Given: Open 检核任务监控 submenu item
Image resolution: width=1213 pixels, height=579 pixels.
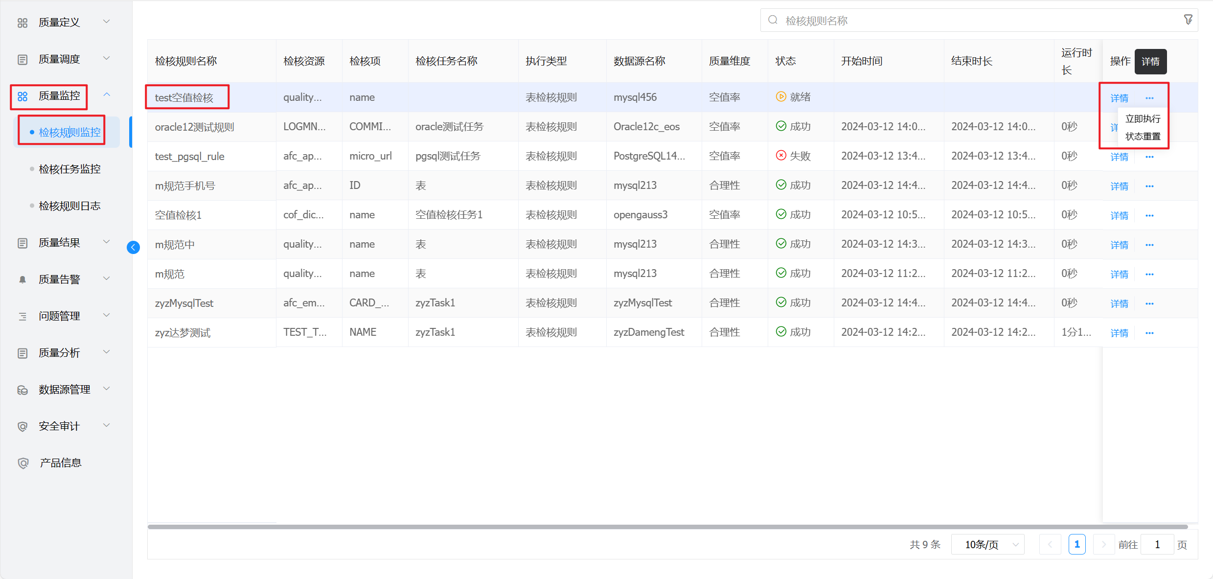Looking at the screenshot, I should click(69, 169).
